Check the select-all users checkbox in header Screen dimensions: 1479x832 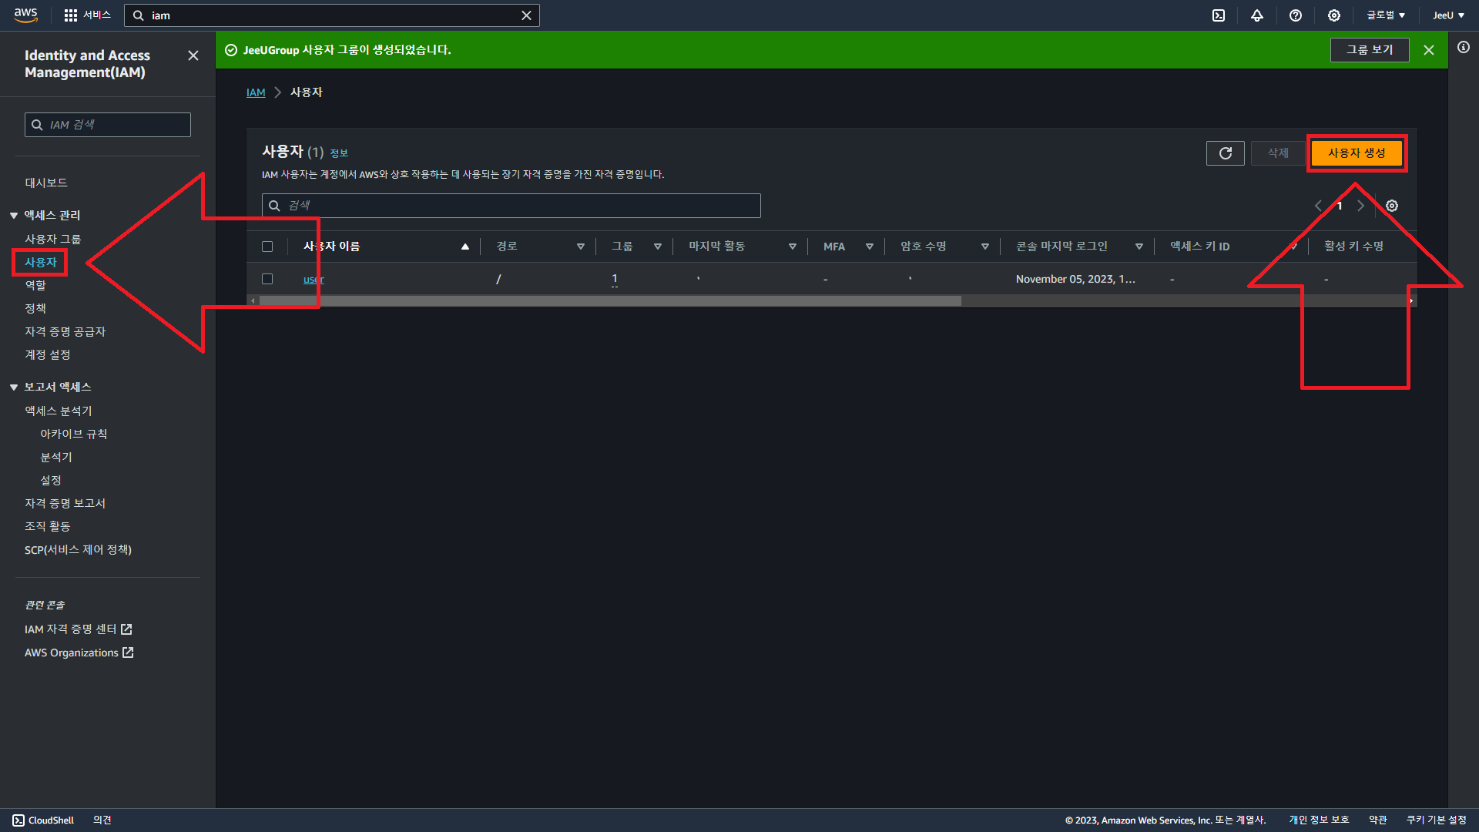(267, 247)
